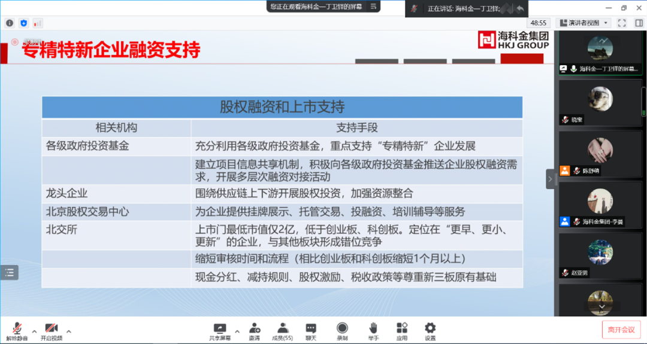This screenshot has width=647, height=344.
Task: Open meeting Settings (设置)
Action: pyautogui.click(x=430, y=330)
